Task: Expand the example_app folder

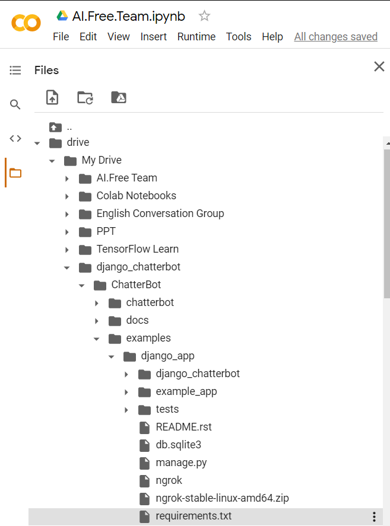Action: click(x=126, y=392)
